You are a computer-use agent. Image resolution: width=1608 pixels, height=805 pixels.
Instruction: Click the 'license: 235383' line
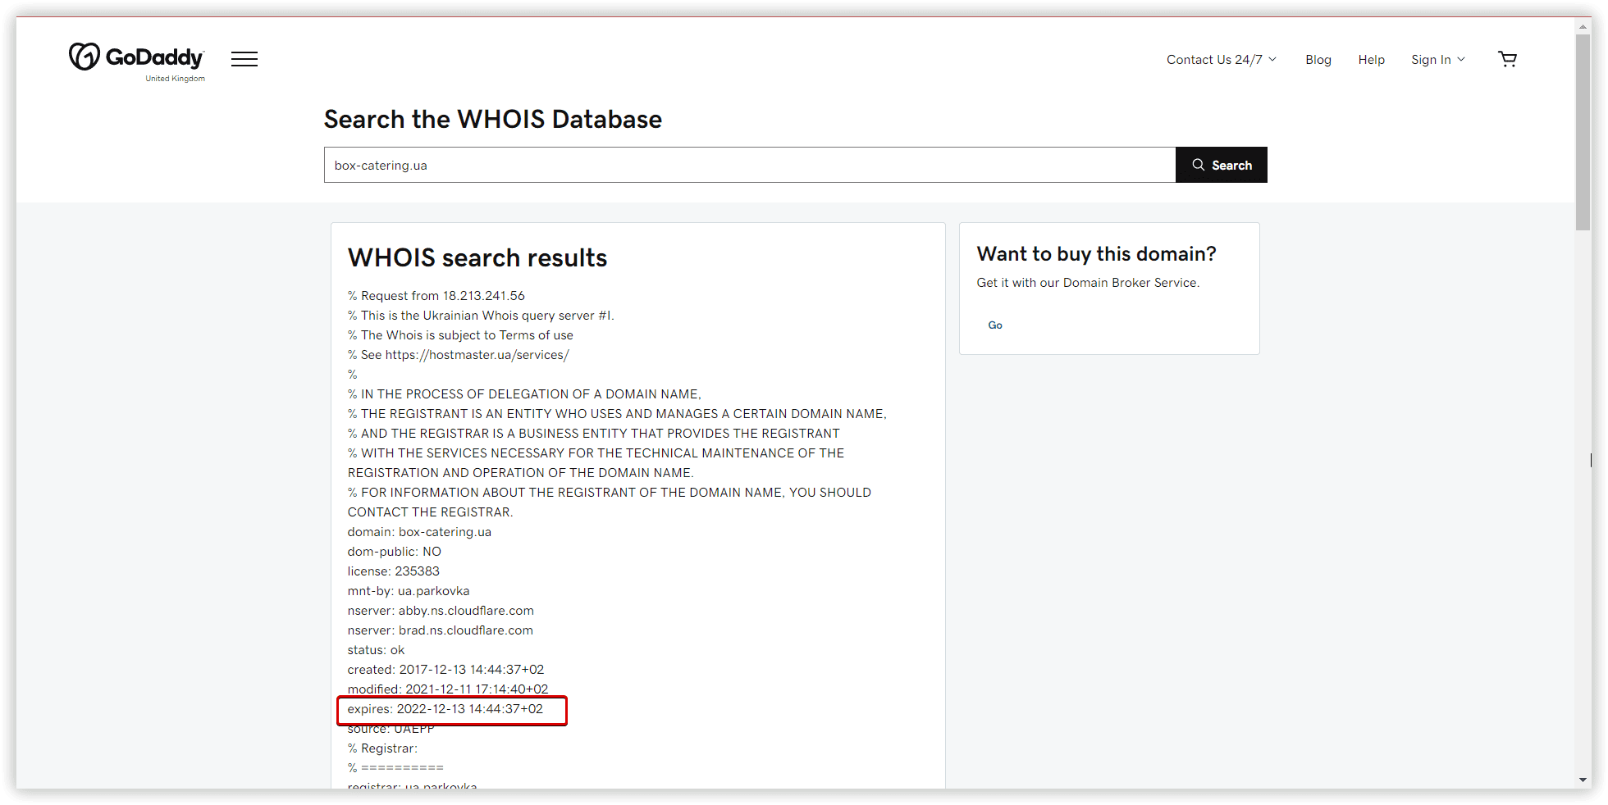coord(394,571)
